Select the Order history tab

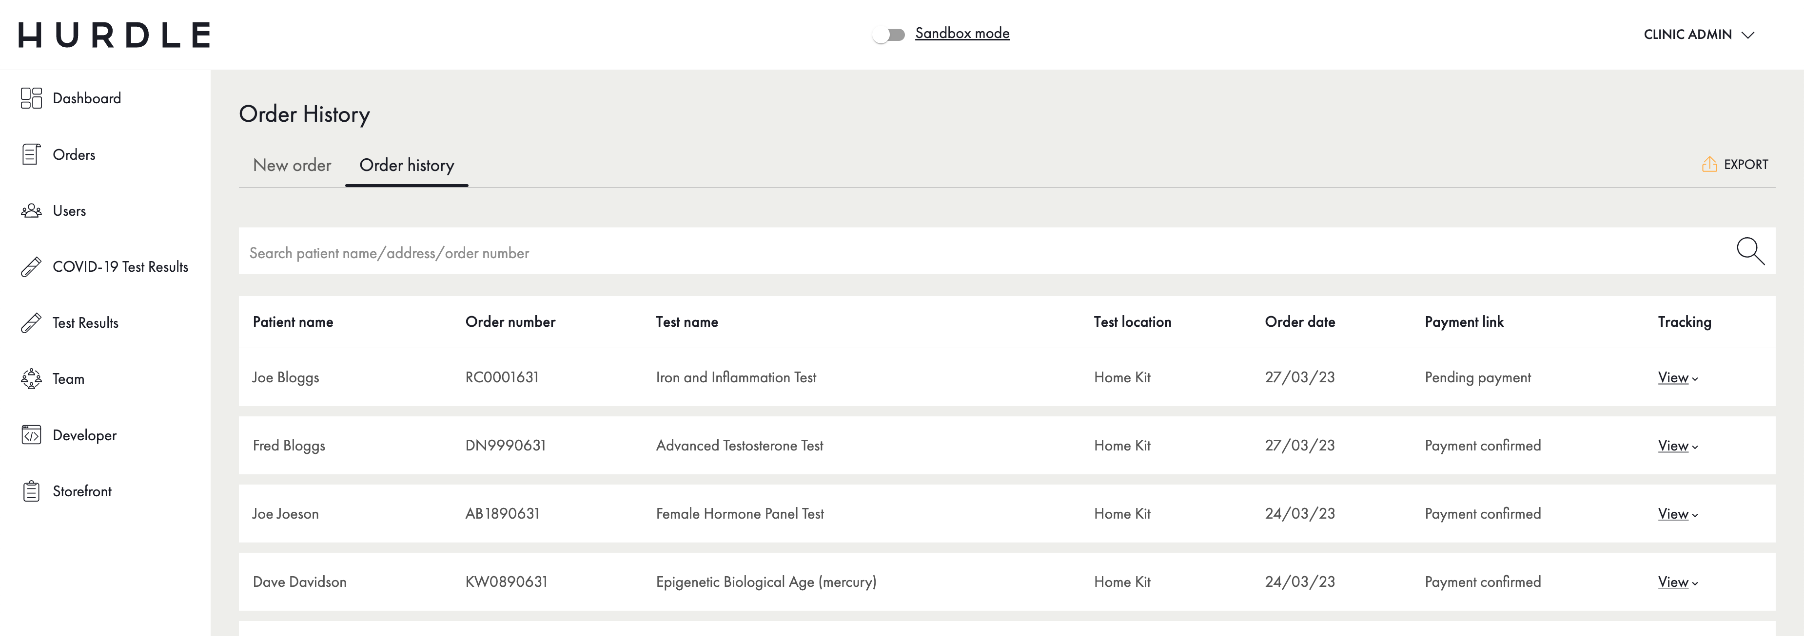tap(406, 165)
